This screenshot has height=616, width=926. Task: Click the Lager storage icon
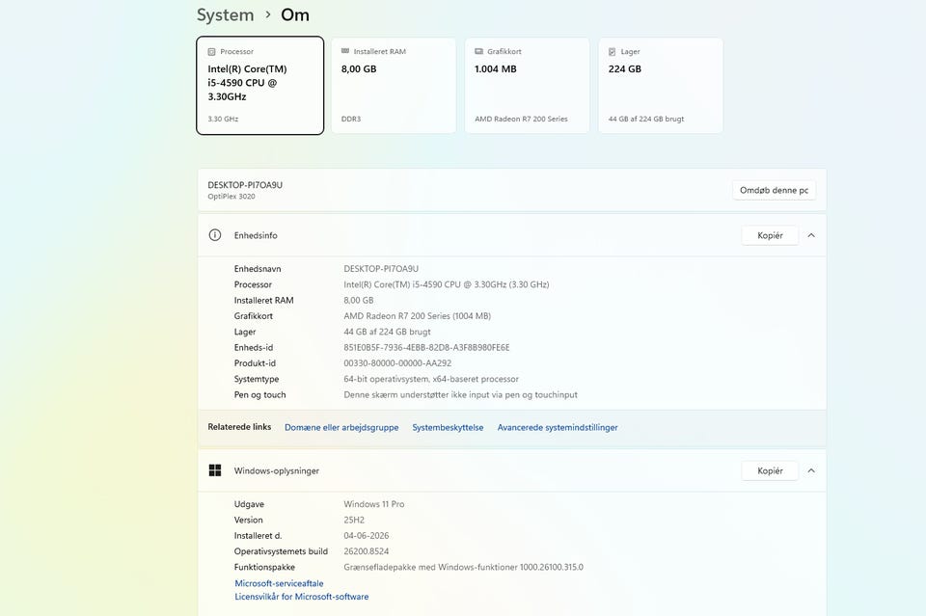point(613,52)
